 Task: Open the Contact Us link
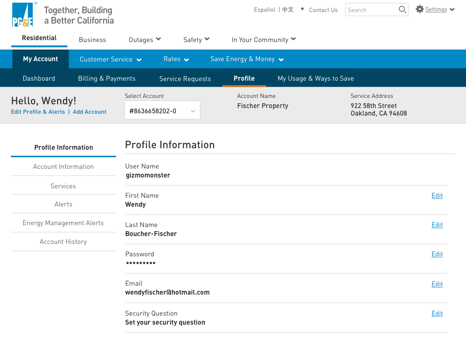(323, 10)
